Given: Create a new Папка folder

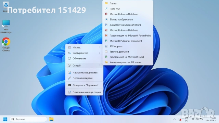Looking at the screenshot, I should [x=128, y=3].
